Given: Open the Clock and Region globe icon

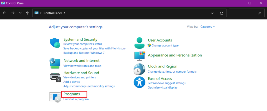Looking at the screenshot, I should pyautogui.click(x=139, y=69).
